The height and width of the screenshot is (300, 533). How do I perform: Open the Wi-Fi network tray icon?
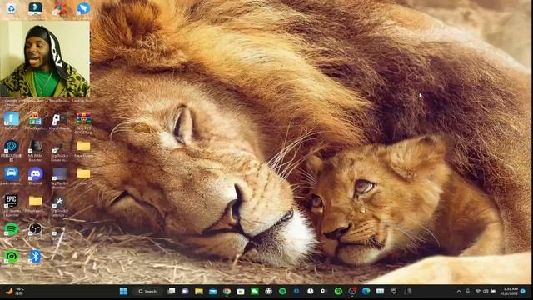point(478,291)
